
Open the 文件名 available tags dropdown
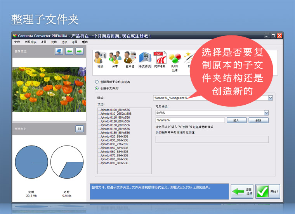tap(266, 113)
